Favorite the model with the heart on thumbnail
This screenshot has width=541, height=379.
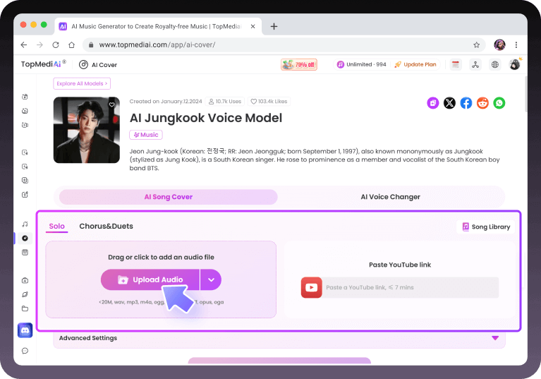(x=111, y=104)
